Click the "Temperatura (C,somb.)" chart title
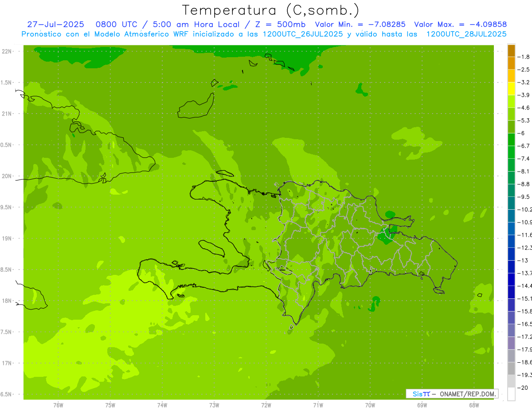The image size is (532, 411). point(271,10)
